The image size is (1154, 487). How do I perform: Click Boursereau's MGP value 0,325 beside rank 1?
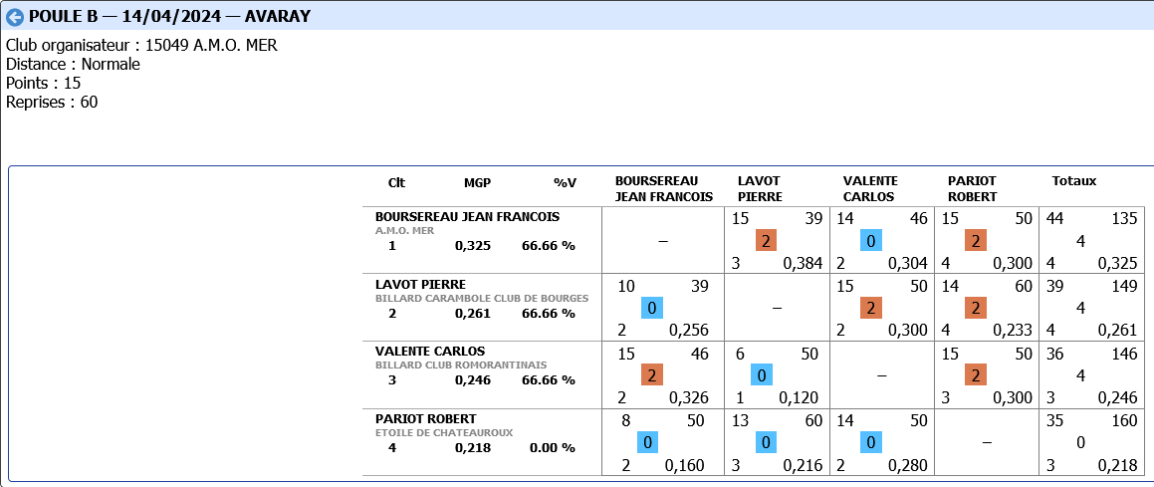coord(473,246)
